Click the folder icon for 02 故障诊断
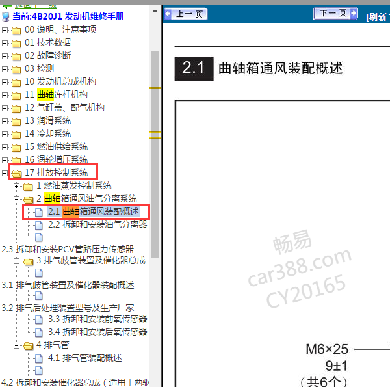Viewport: 390px width, 387px height. (16, 56)
